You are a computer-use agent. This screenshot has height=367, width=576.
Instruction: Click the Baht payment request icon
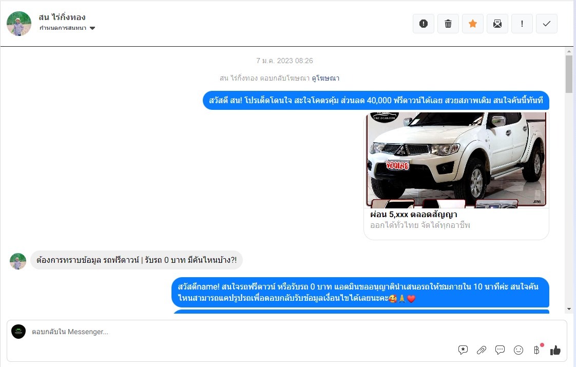tap(537, 350)
